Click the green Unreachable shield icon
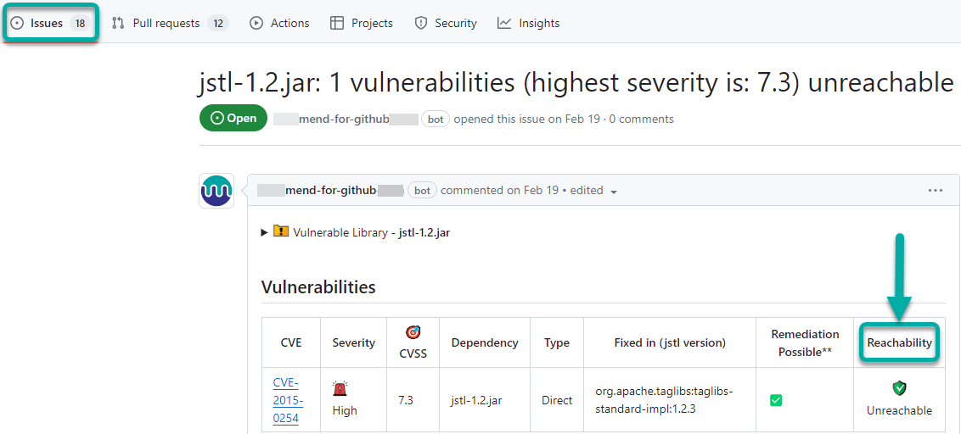 click(899, 388)
